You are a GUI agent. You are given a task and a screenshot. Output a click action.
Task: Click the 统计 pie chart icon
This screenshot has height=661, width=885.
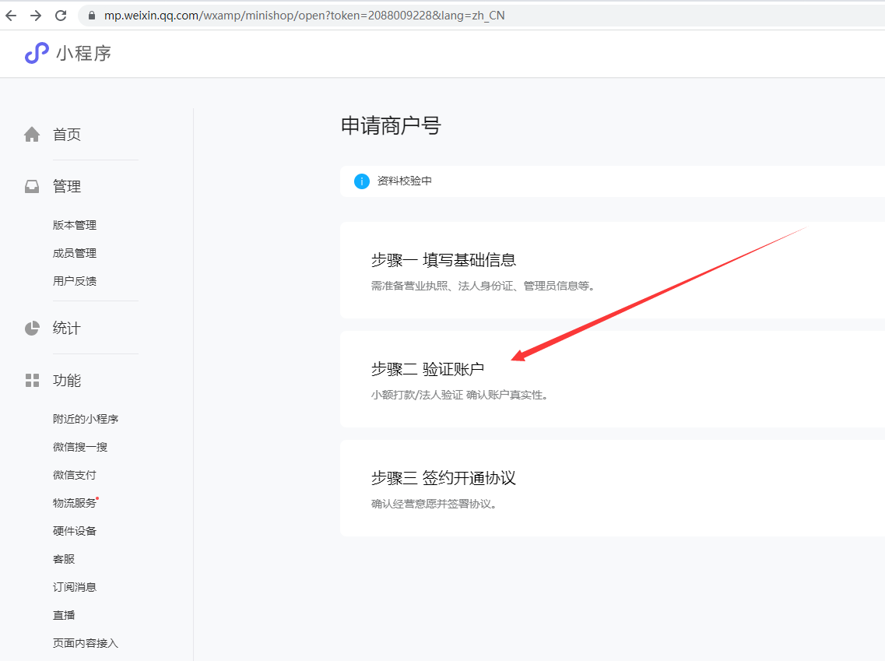pyautogui.click(x=32, y=328)
